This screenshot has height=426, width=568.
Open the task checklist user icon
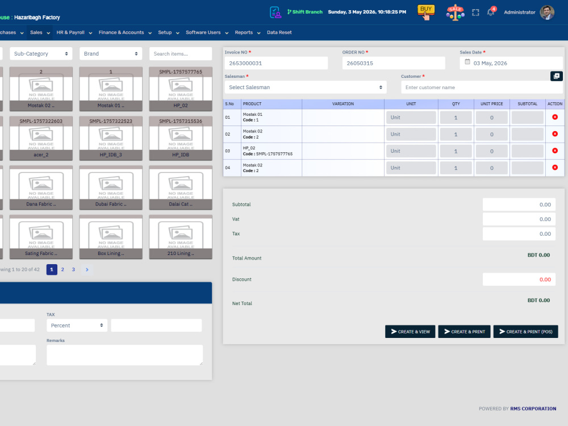[275, 12]
